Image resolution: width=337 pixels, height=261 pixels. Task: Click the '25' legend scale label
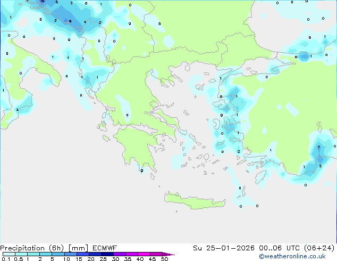103,259
